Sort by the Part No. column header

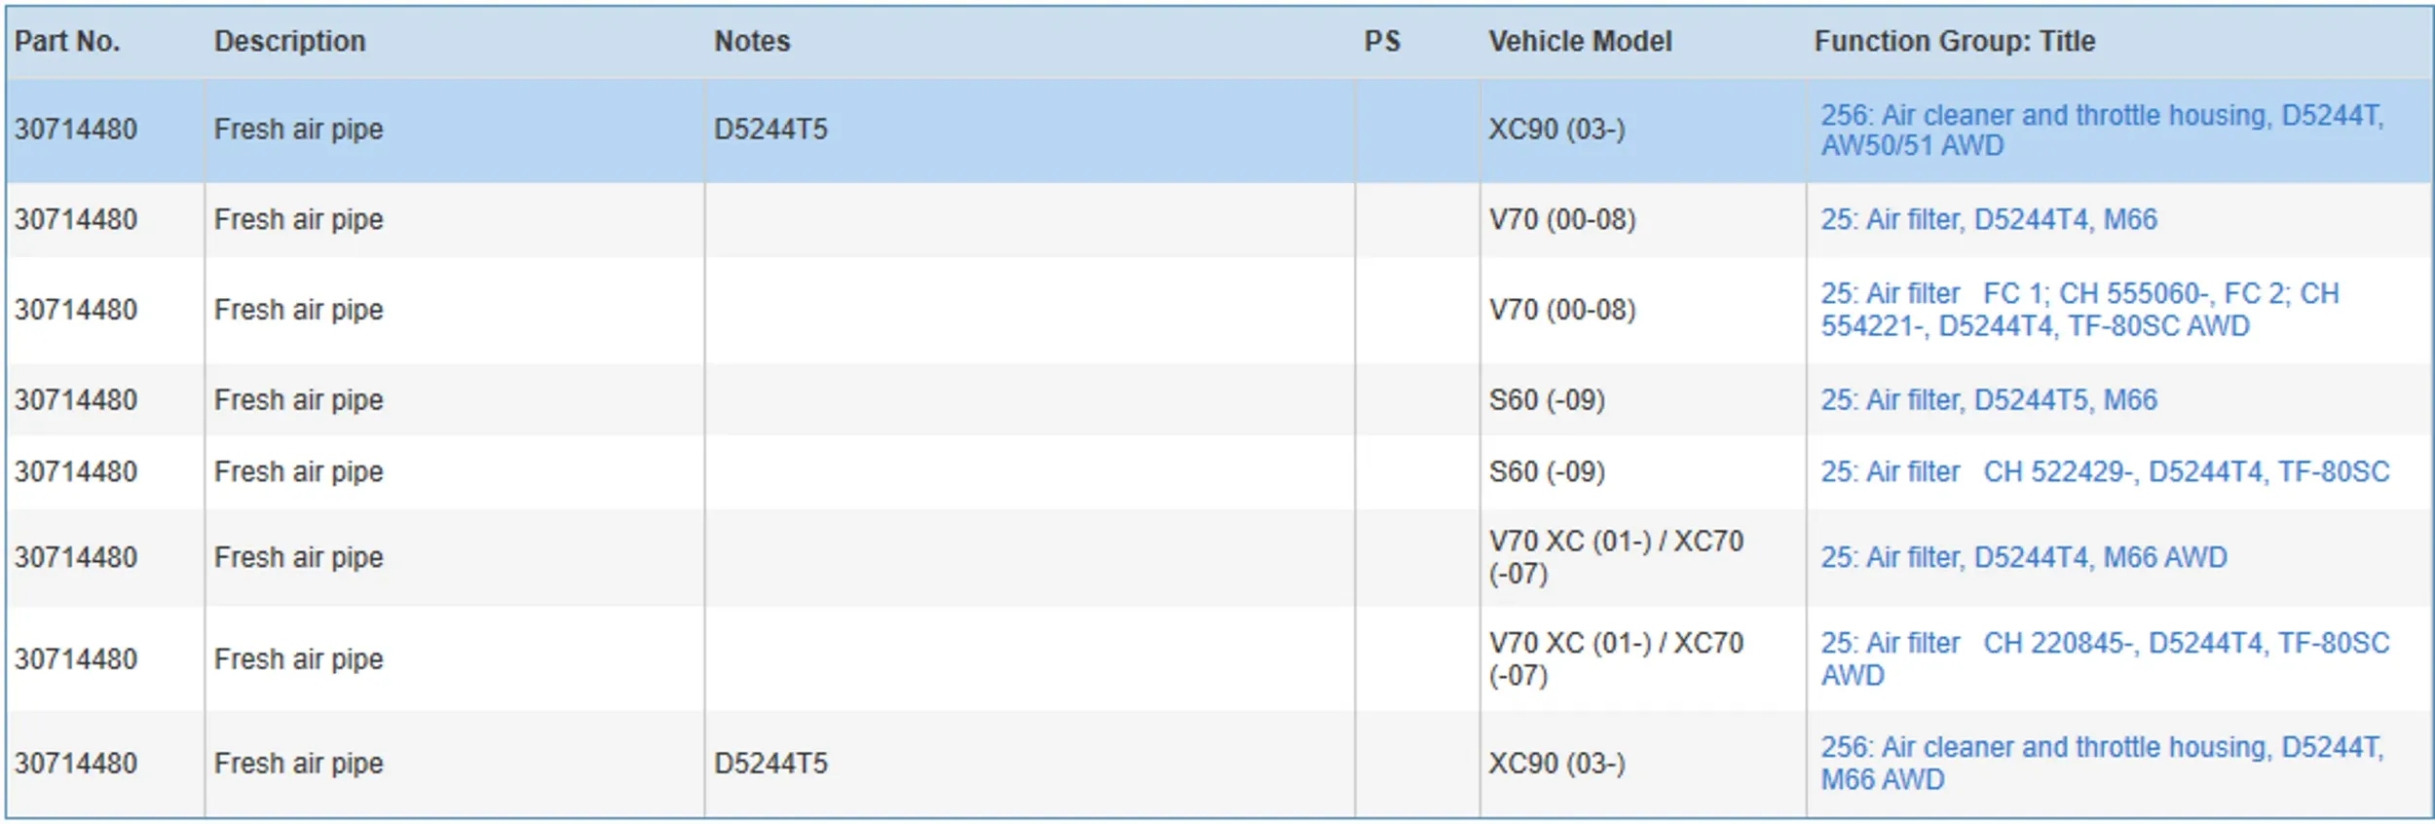[67, 41]
